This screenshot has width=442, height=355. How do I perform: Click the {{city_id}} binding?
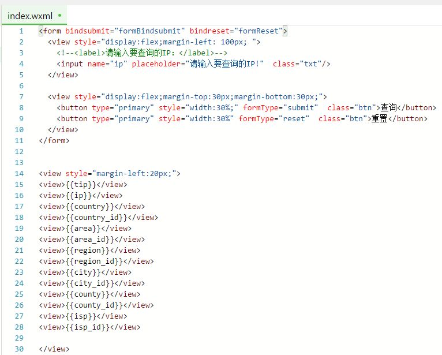(x=89, y=283)
